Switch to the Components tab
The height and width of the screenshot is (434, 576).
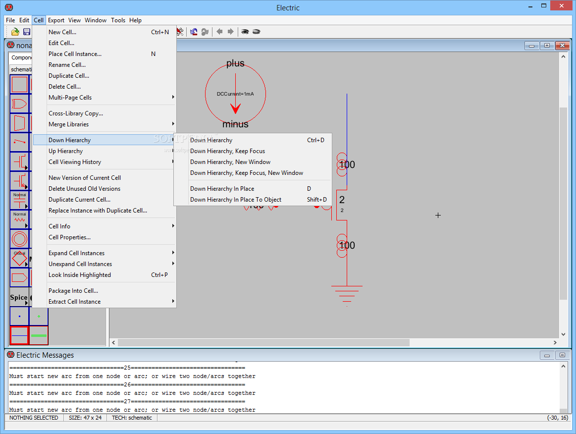click(x=21, y=57)
